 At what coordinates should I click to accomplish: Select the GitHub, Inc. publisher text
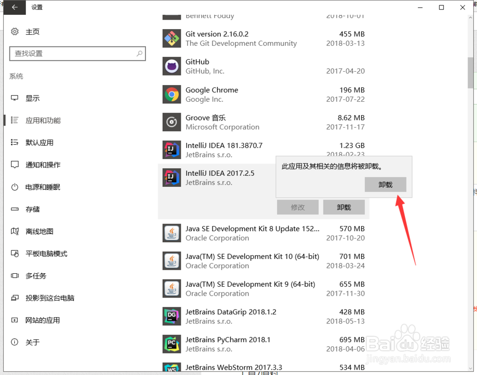click(205, 71)
